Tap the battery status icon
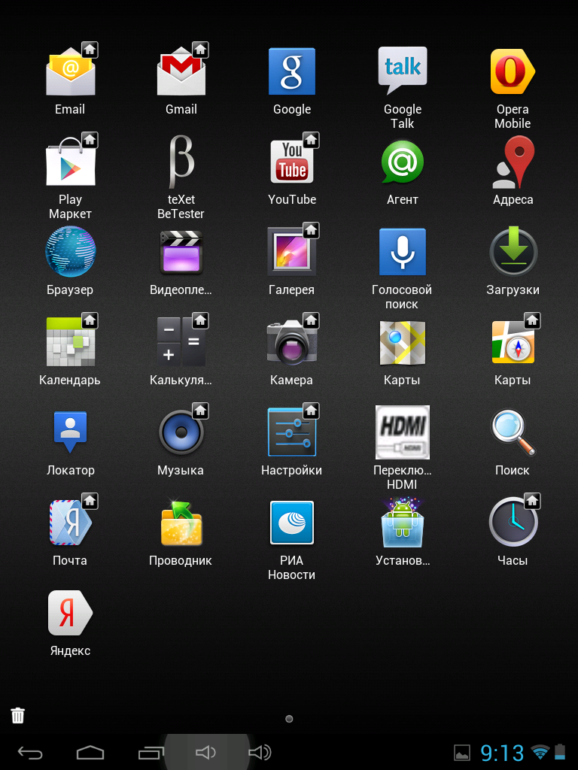The width and height of the screenshot is (578, 770). (560, 752)
